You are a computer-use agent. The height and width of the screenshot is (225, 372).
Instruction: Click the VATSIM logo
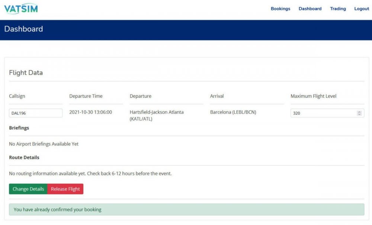click(21, 9)
